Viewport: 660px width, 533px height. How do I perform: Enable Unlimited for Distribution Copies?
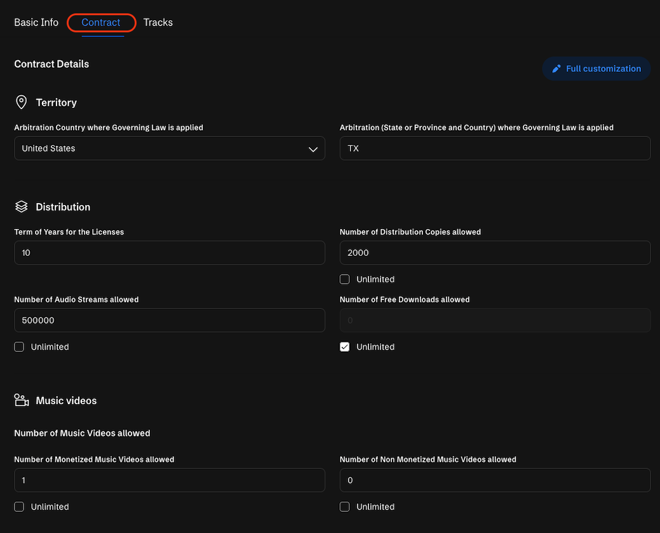pyautogui.click(x=345, y=279)
